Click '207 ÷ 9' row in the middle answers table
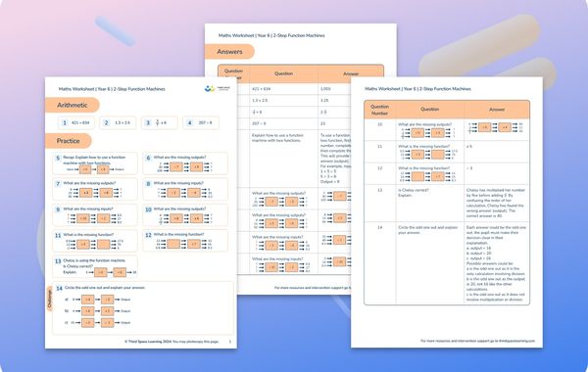 (259, 123)
